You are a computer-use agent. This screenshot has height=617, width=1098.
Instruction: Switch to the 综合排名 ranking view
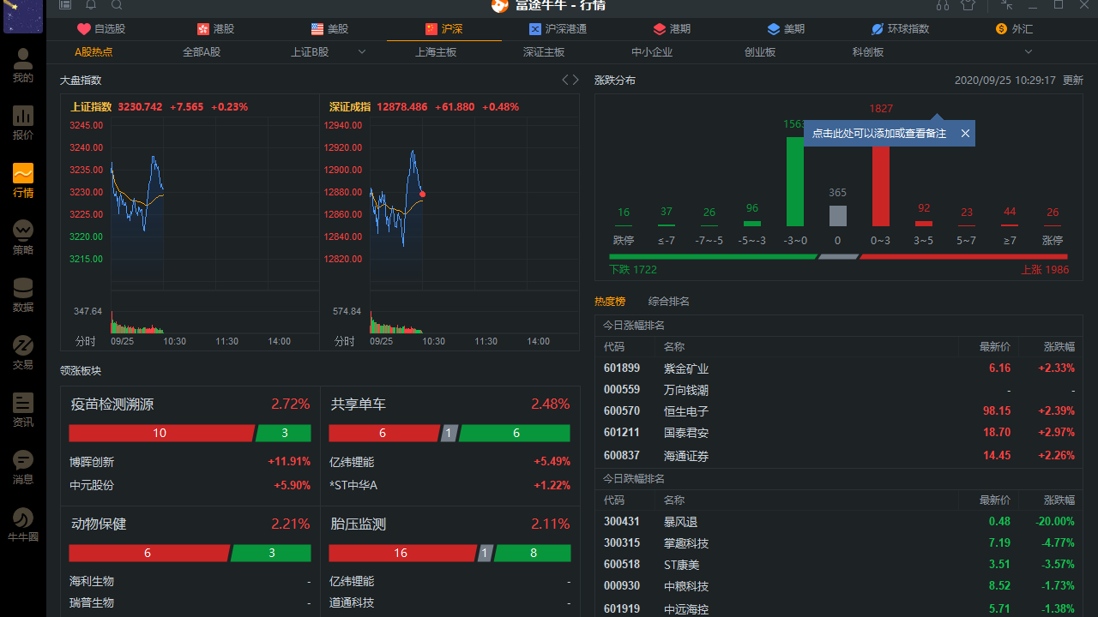669,301
